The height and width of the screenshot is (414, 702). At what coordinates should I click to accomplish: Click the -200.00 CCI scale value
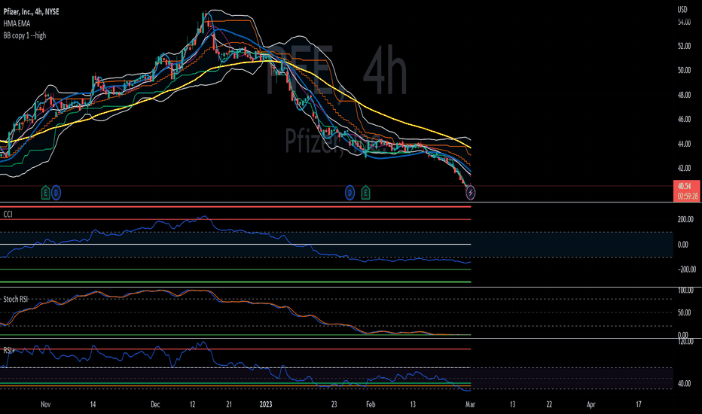[686, 269]
